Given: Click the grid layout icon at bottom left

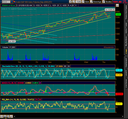Looking at the screenshot, I should tap(2, 116).
